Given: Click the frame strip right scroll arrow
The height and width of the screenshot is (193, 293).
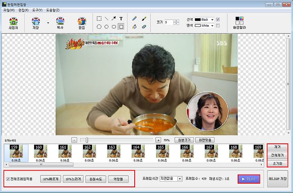Looking at the screenshot, I should click(261, 165).
